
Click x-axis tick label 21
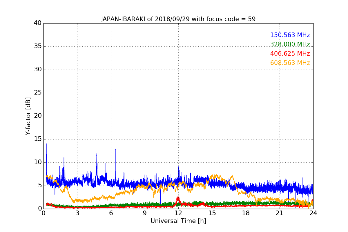(280, 213)
